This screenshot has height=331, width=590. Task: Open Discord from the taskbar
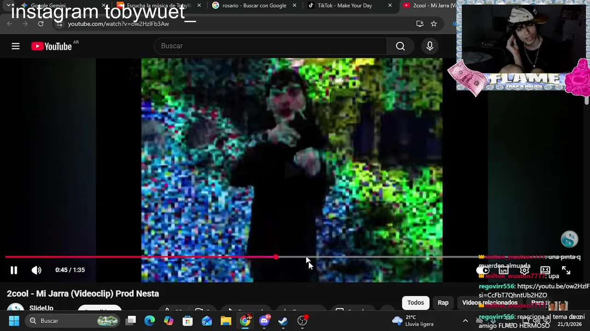(x=265, y=321)
